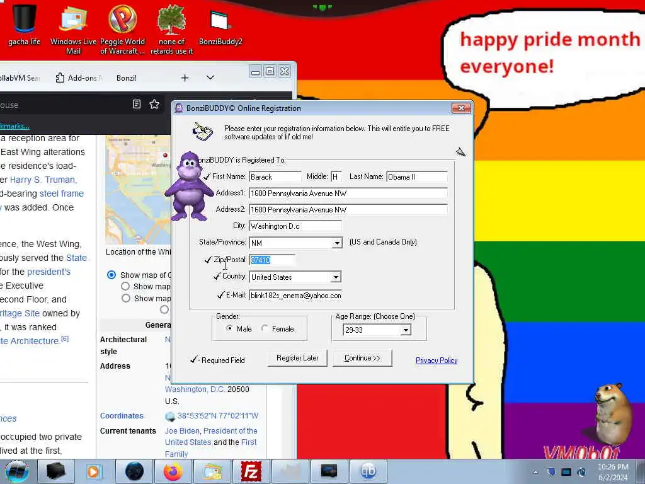Select the second Show map radio option

click(125, 286)
